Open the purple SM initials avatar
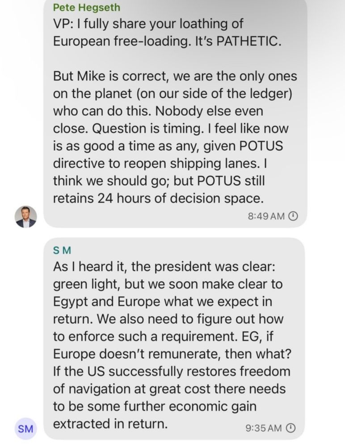The width and height of the screenshot is (345, 446). 25,429
